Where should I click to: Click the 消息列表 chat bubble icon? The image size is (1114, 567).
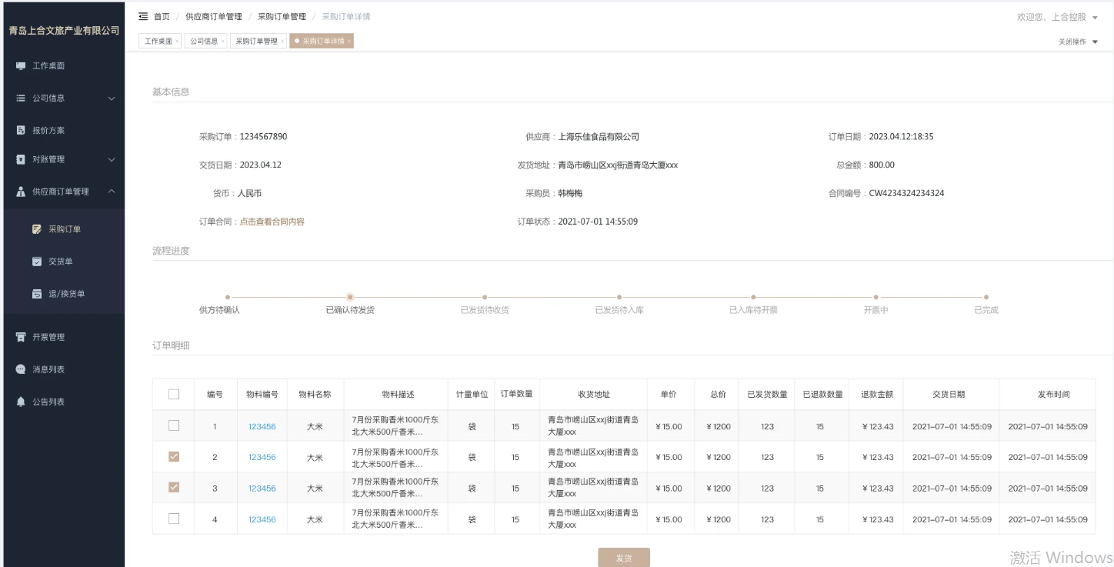point(21,369)
